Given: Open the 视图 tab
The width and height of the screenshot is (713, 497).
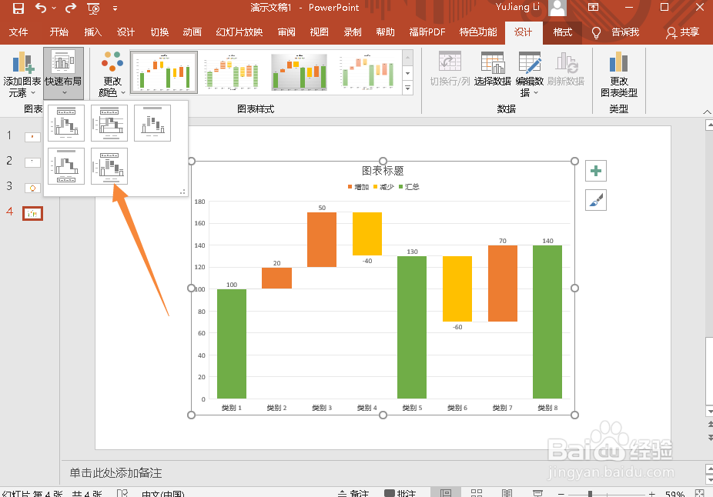Looking at the screenshot, I should click(x=320, y=32).
